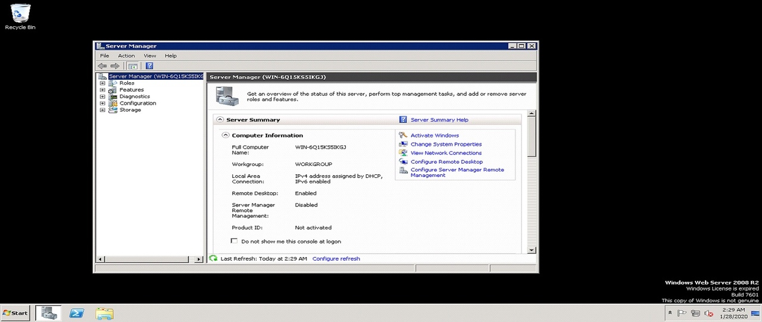Open Recycle Bin on the desktop
Screen dimensions: 762x322
click(20, 17)
